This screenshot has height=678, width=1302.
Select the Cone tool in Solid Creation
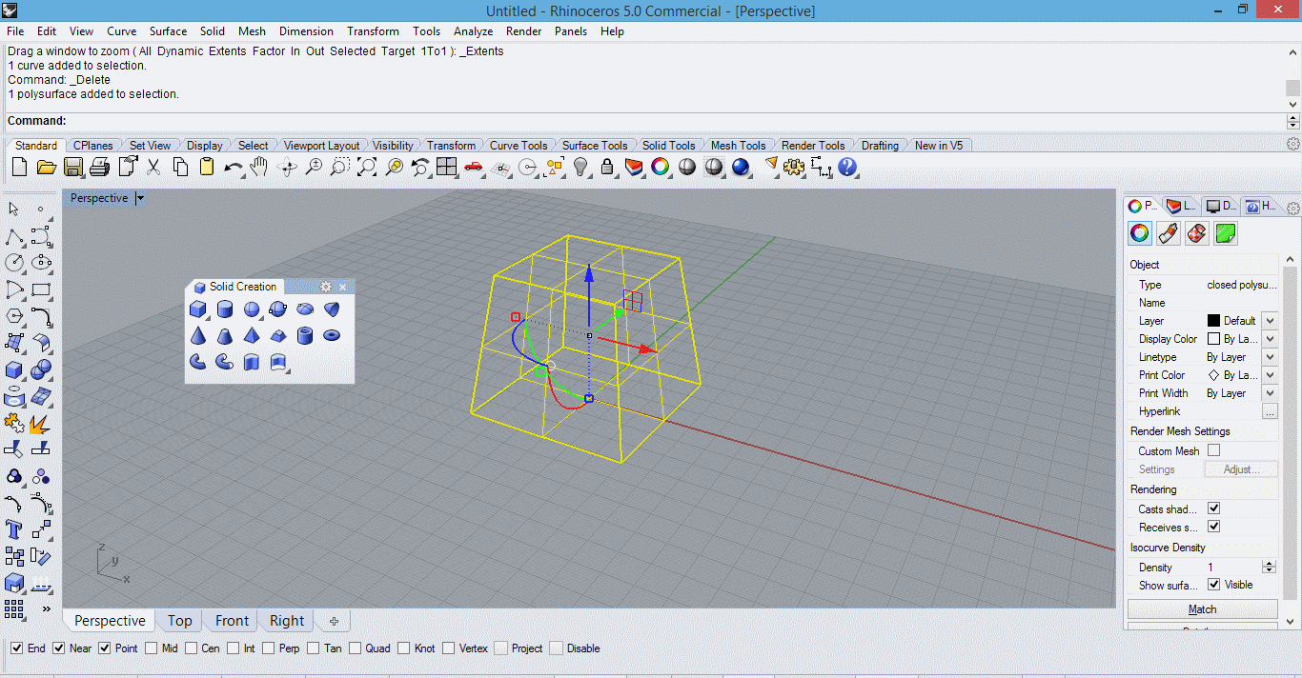(197, 335)
